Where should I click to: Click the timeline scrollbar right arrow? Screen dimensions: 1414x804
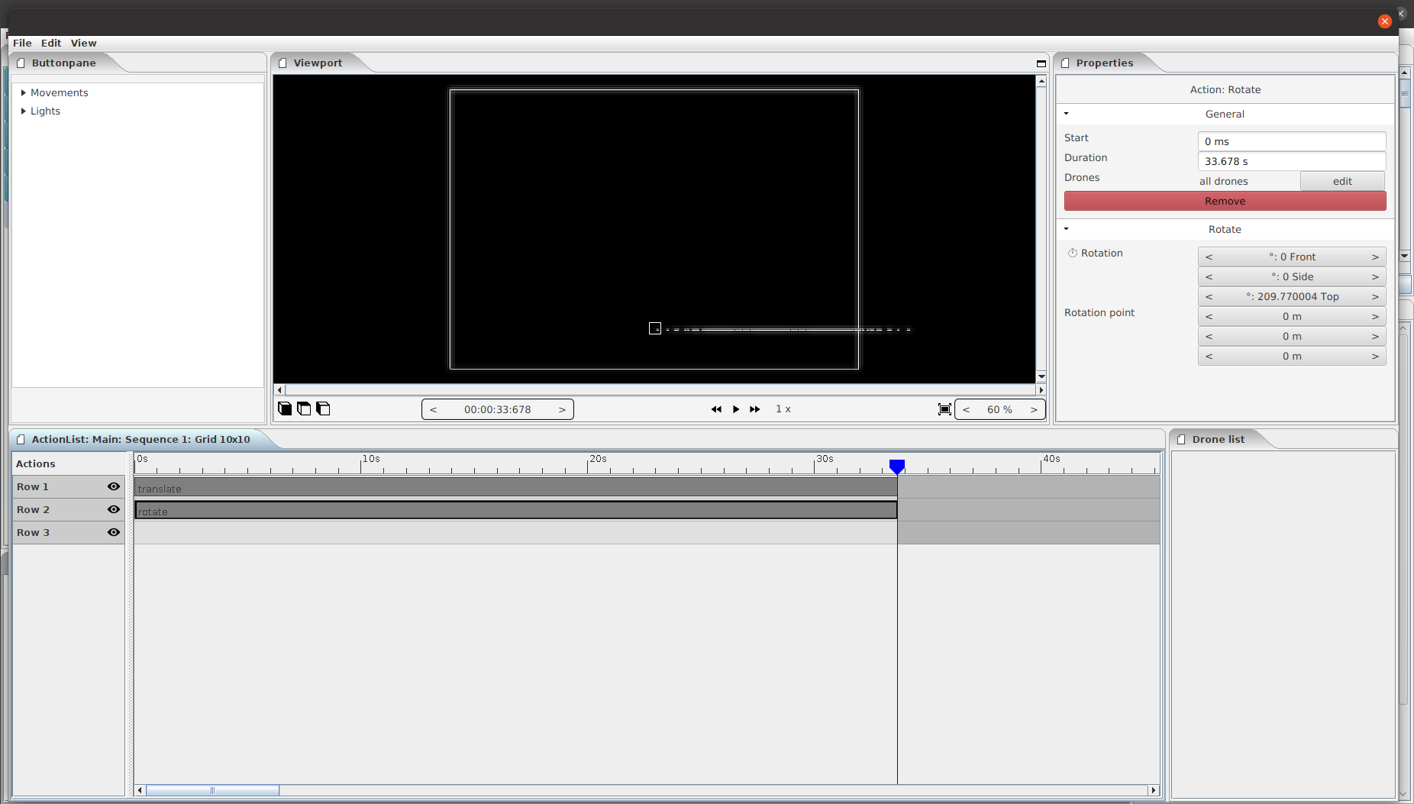[x=1154, y=790]
